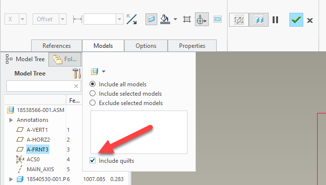Click the plane icon beside A-HORZ2

20,140
